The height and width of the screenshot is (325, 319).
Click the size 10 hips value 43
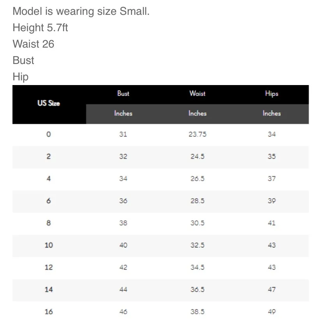pos(271,245)
